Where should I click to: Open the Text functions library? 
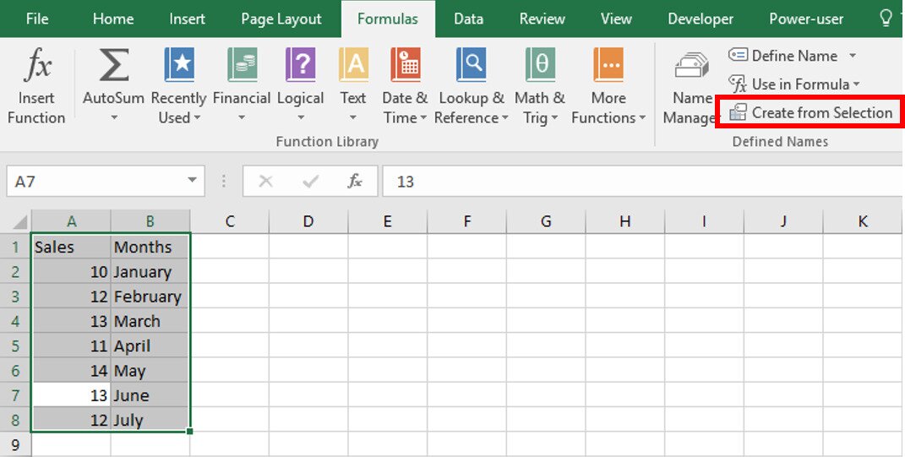tap(353, 66)
